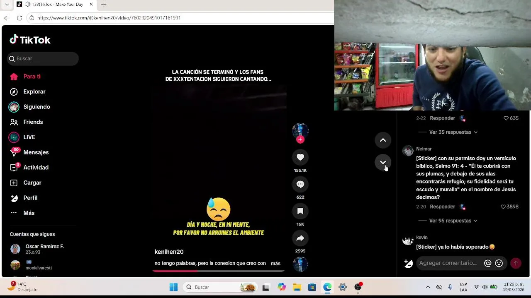531x298 pixels.
Task: Open a new browser tab
Action: pyautogui.click(x=104, y=4)
